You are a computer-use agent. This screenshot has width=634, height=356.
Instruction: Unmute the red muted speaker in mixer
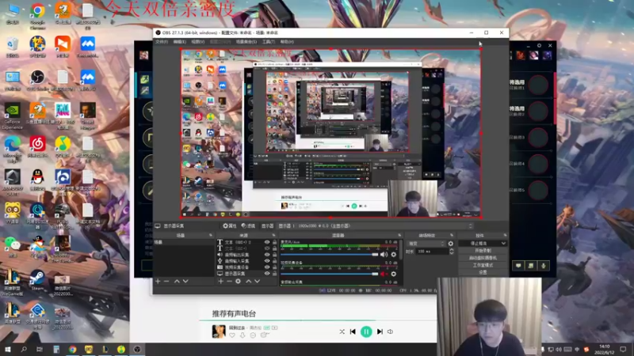[384, 274]
